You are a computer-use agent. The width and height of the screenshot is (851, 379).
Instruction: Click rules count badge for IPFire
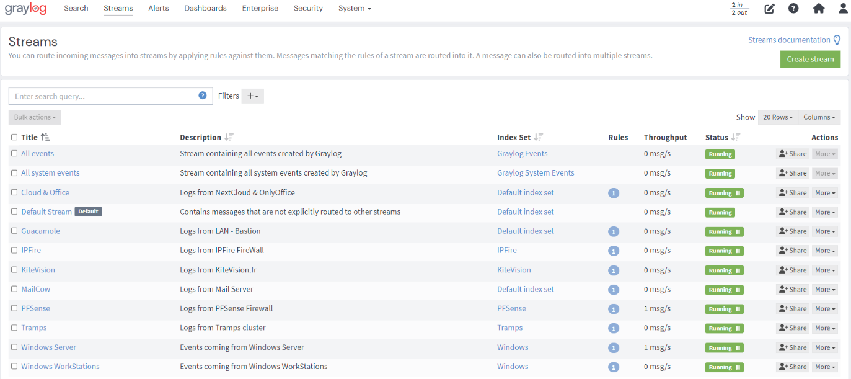pyautogui.click(x=614, y=251)
